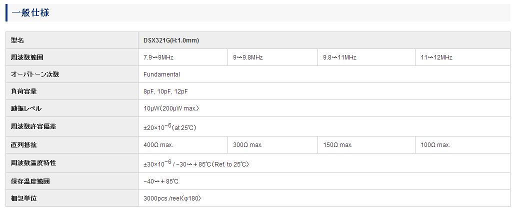The image size is (519, 212).
Task: Click the 一般仕様 section heading
Action: (x=30, y=13)
